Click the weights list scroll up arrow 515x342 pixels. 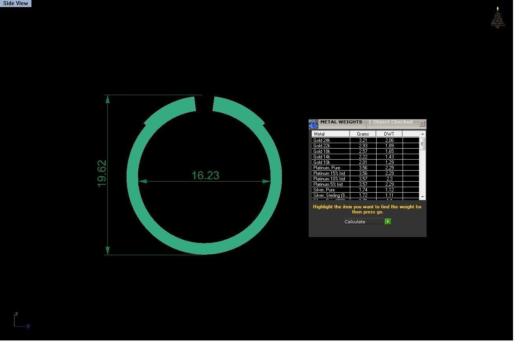click(423, 134)
